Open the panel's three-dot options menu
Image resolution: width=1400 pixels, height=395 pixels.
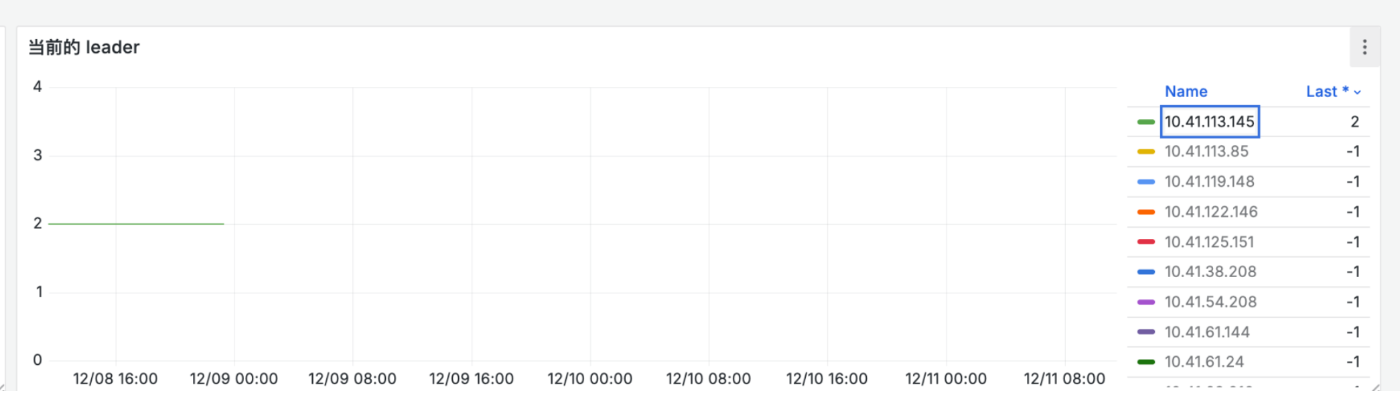(1364, 48)
